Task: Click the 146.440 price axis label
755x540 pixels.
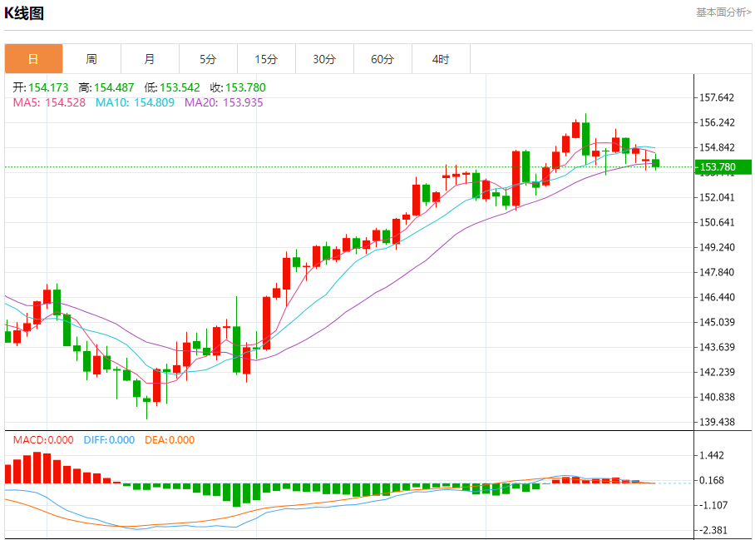Action: [717, 297]
